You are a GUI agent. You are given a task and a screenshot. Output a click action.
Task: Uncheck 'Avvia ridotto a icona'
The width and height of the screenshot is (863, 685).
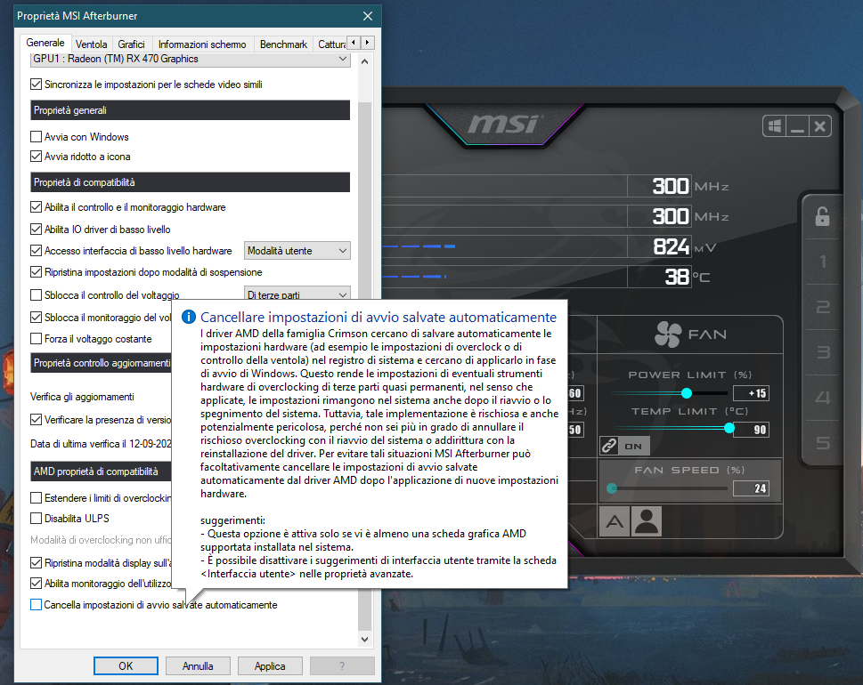click(x=36, y=157)
